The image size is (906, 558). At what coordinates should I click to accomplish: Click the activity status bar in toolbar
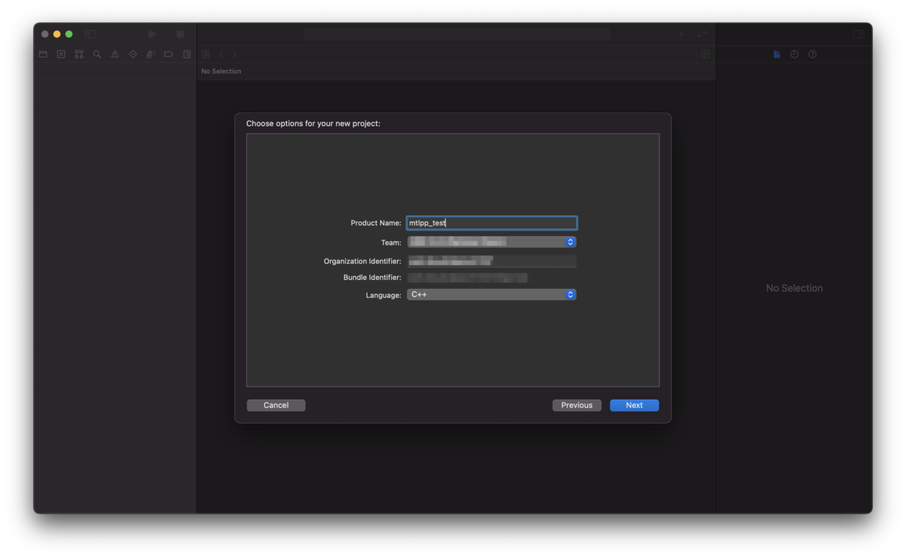(x=457, y=34)
